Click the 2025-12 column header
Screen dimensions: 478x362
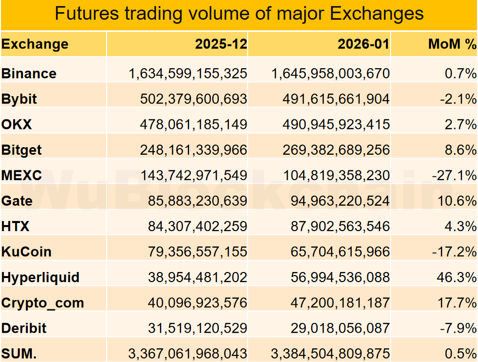click(221, 44)
